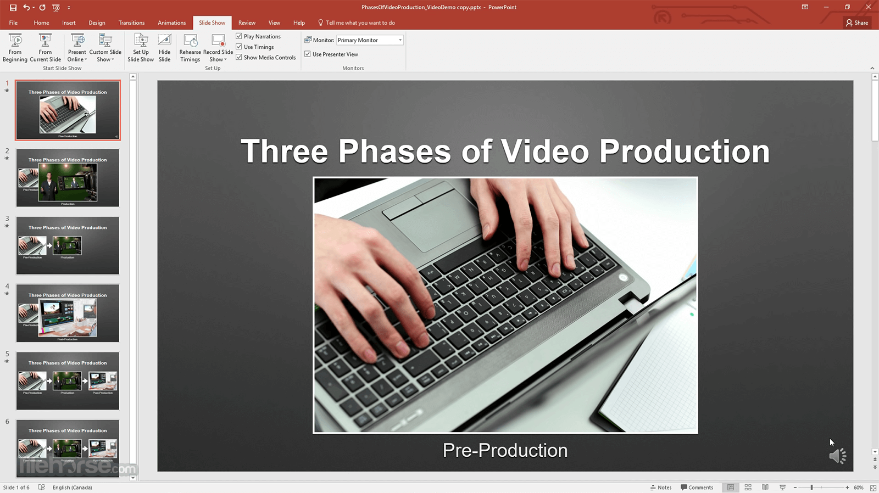This screenshot has width=879, height=493.
Task: Fit slide to current window
Action: pyautogui.click(x=873, y=488)
